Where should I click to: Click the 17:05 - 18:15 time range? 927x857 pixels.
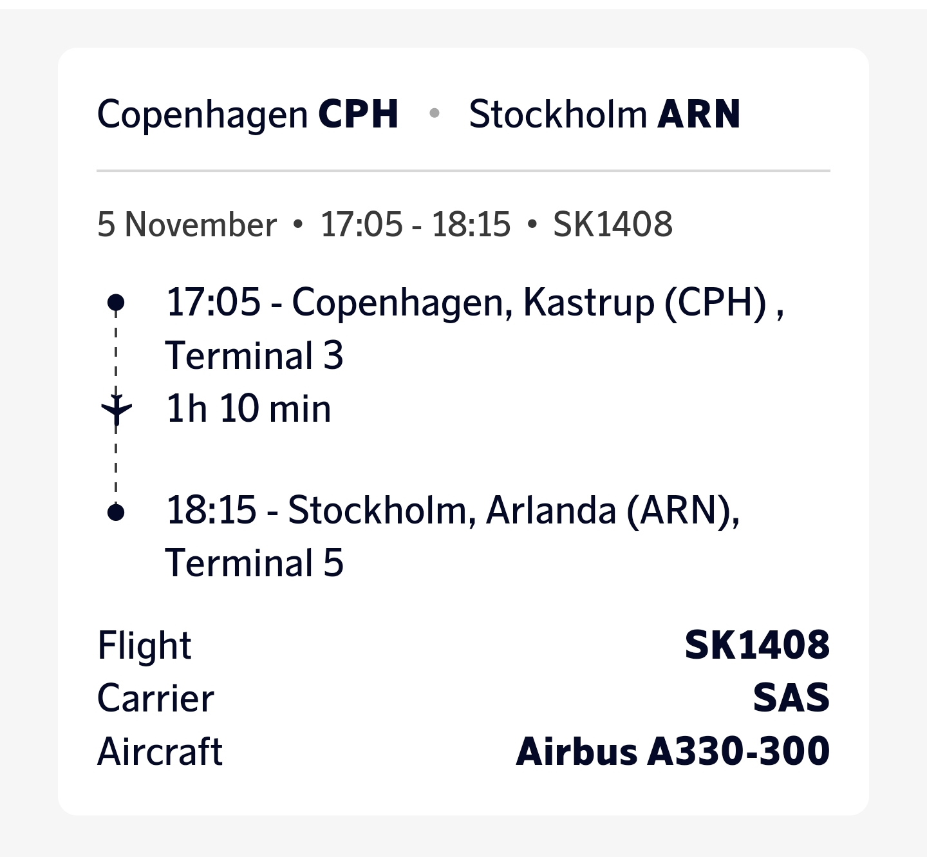coord(415,225)
